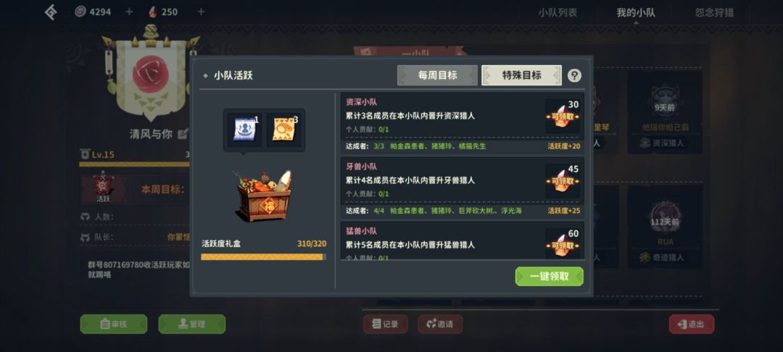Select the blue member ticket reward icon
Viewport: 783px width, 352px height.
(x=245, y=130)
